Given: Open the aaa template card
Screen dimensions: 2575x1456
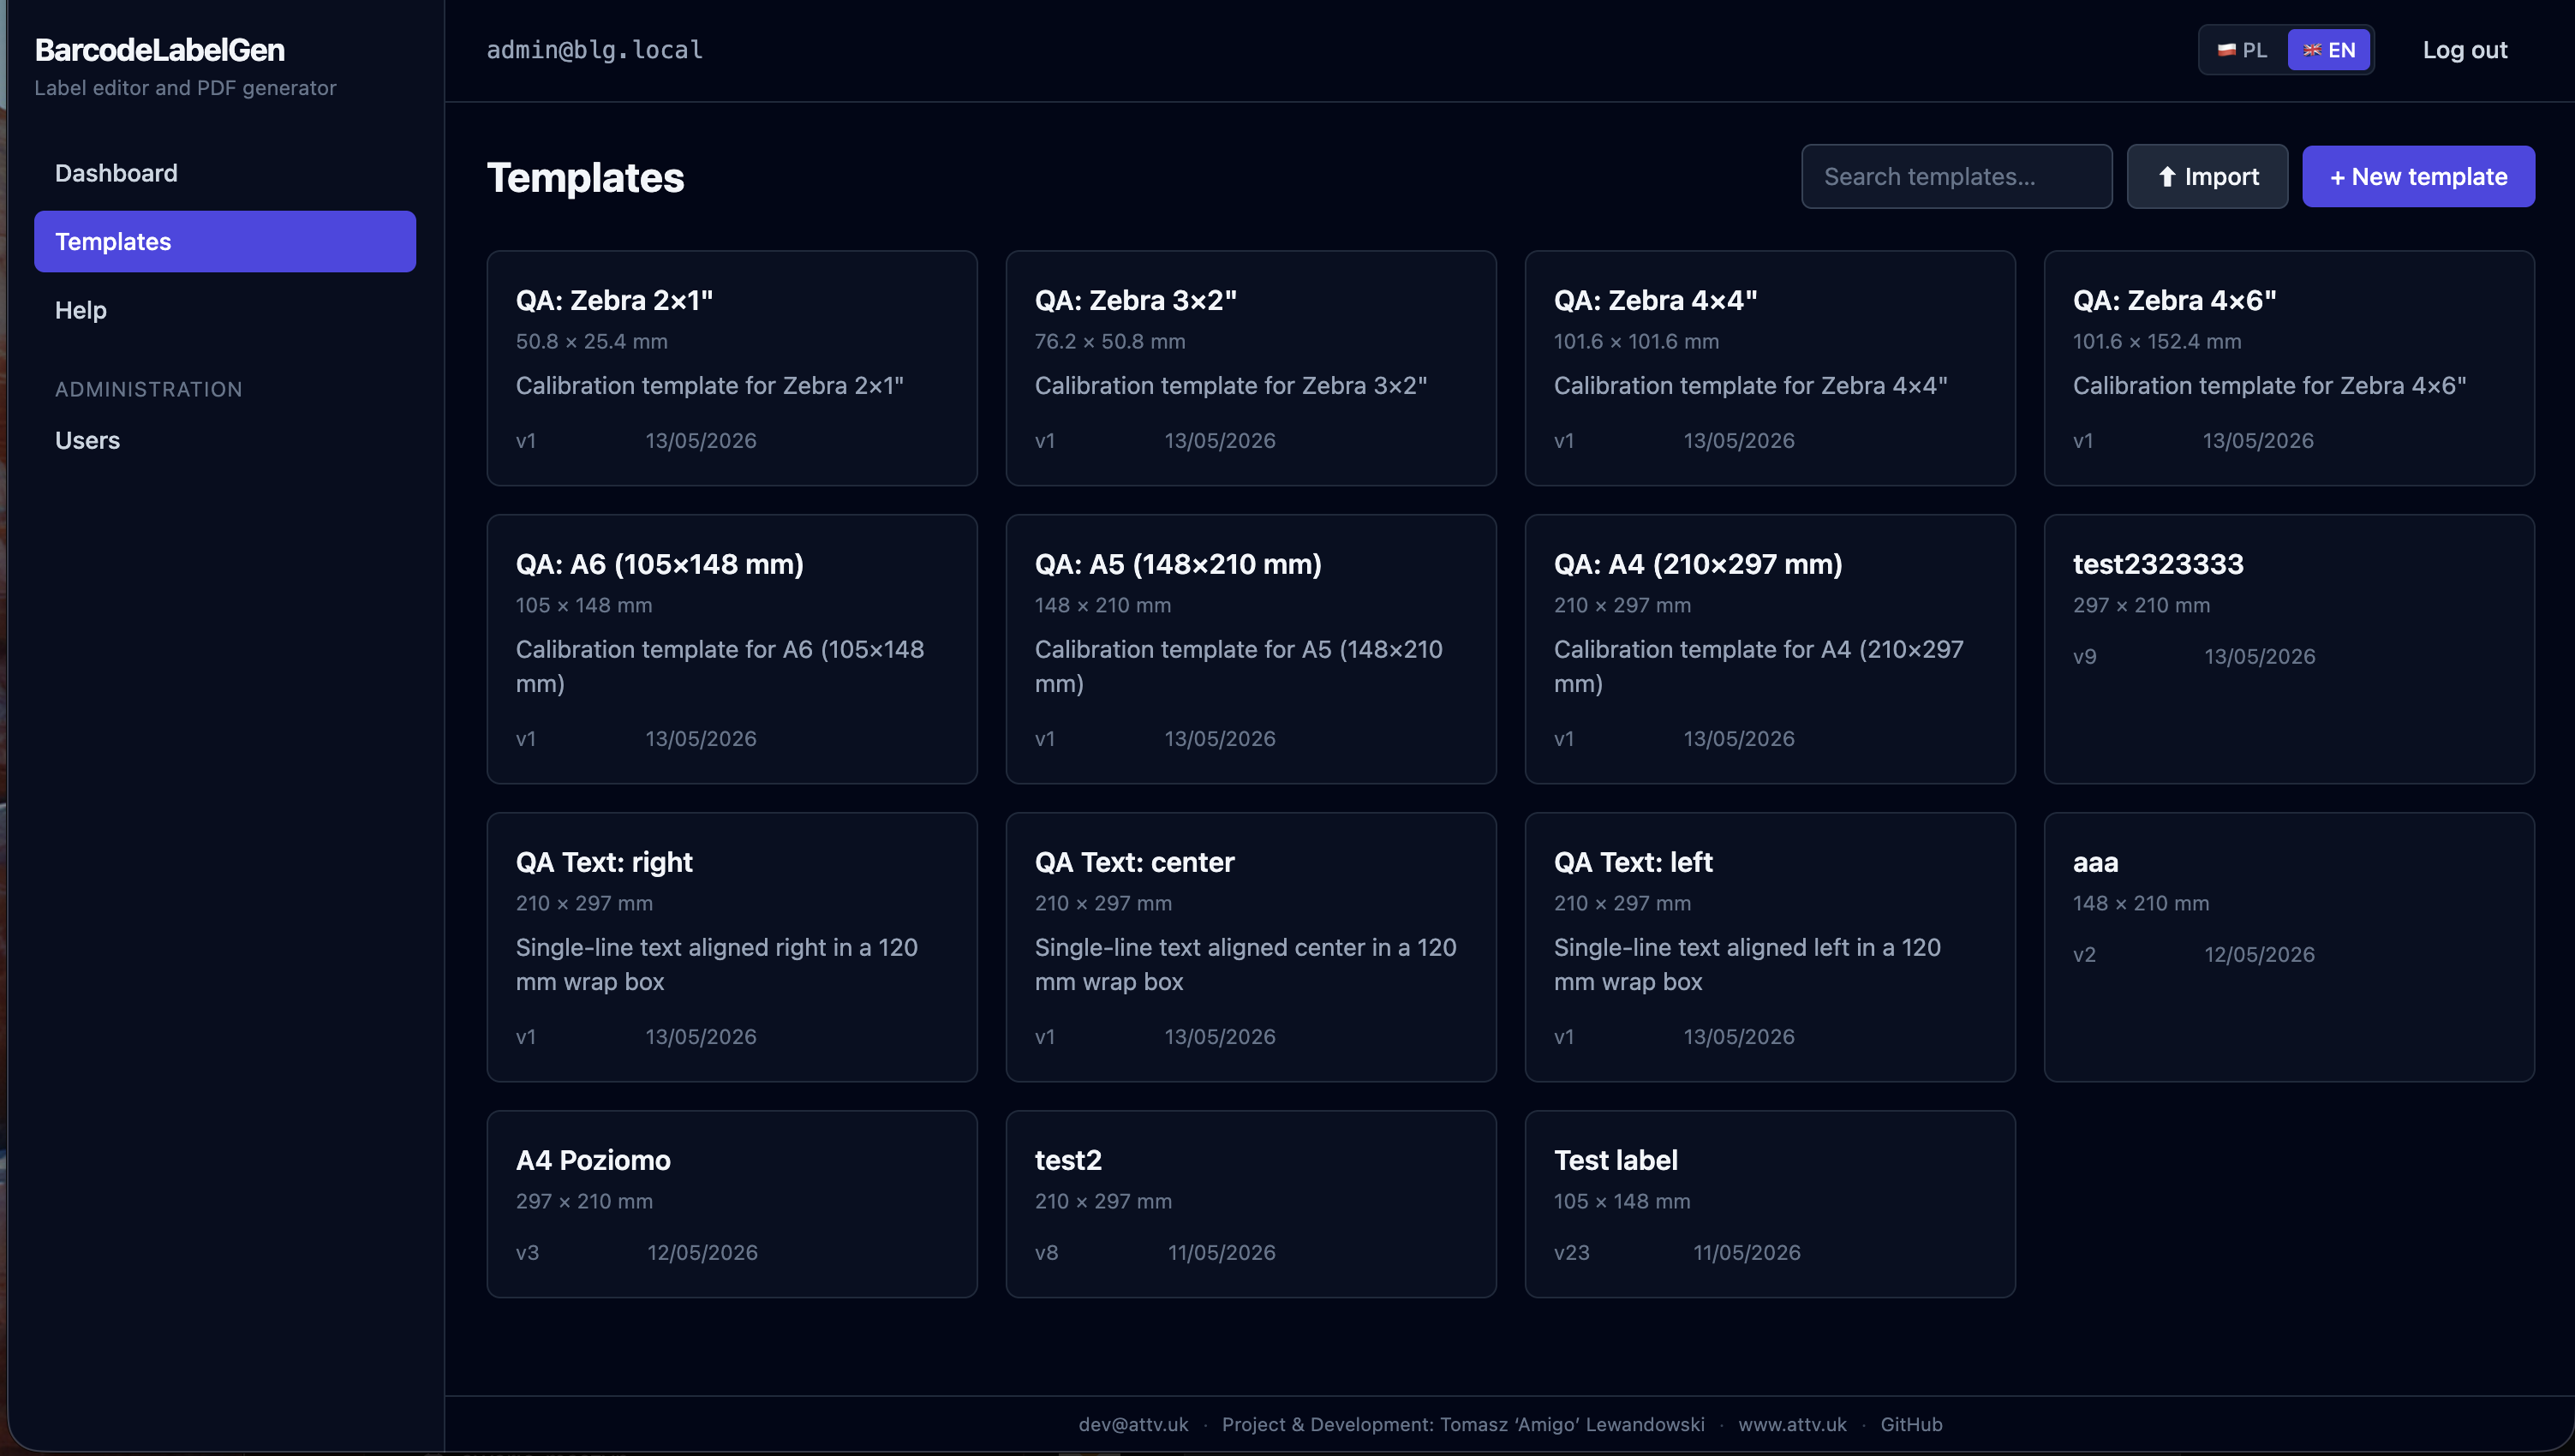Looking at the screenshot, I should click(x=2289, y=947).
